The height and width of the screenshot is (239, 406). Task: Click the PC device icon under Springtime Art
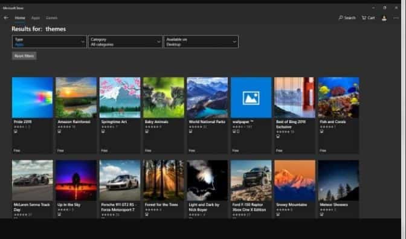pos(103,132)
